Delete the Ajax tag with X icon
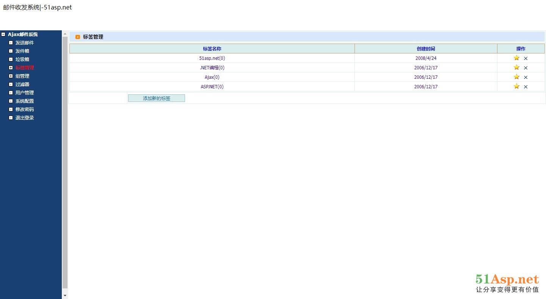This screenshot has width=546, height=299. click(526, 77)
